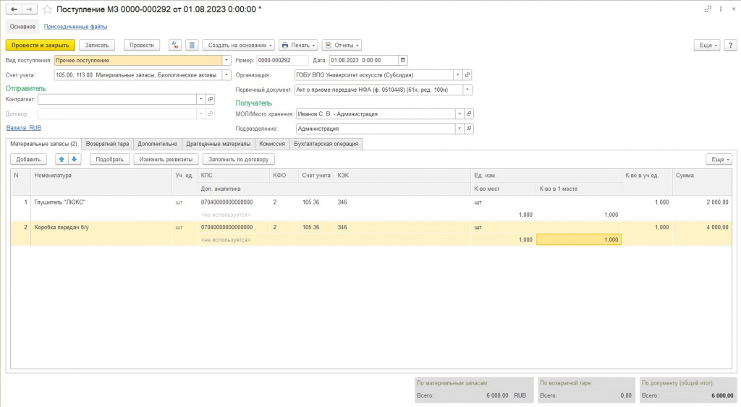Open МОЛ/Место хранения record icon
The height and width of the screenshot is (407, 741).
(x=469, y=113)
